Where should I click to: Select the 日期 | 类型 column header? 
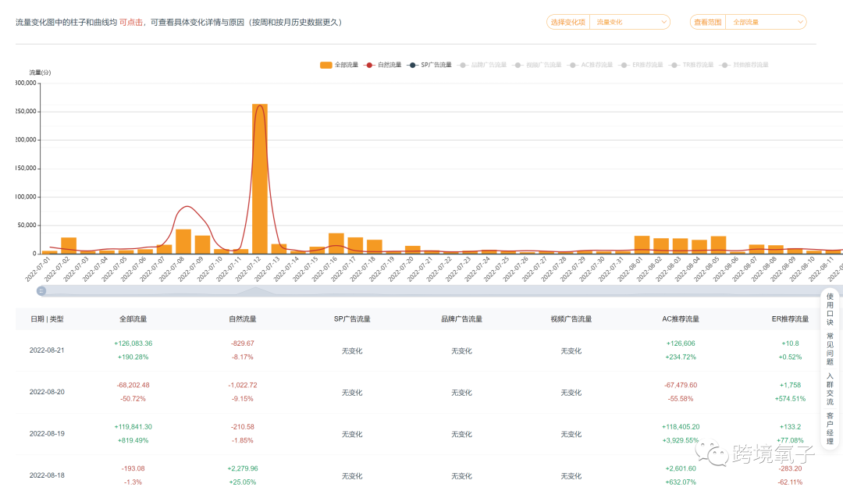click(48, 319)
